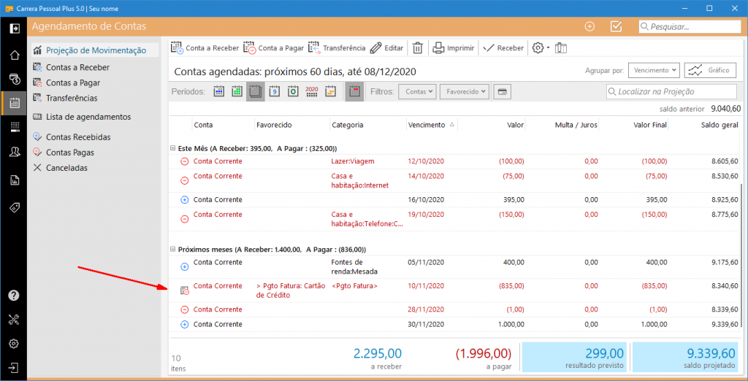Open the home icon in left sidebar
748x381 pixels.
pos(14,55)
